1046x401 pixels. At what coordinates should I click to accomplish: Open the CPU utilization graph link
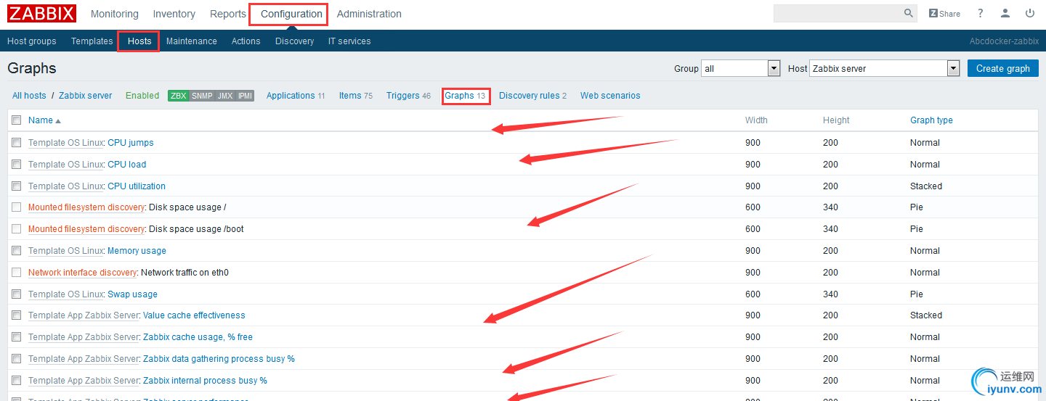[137, 186]
